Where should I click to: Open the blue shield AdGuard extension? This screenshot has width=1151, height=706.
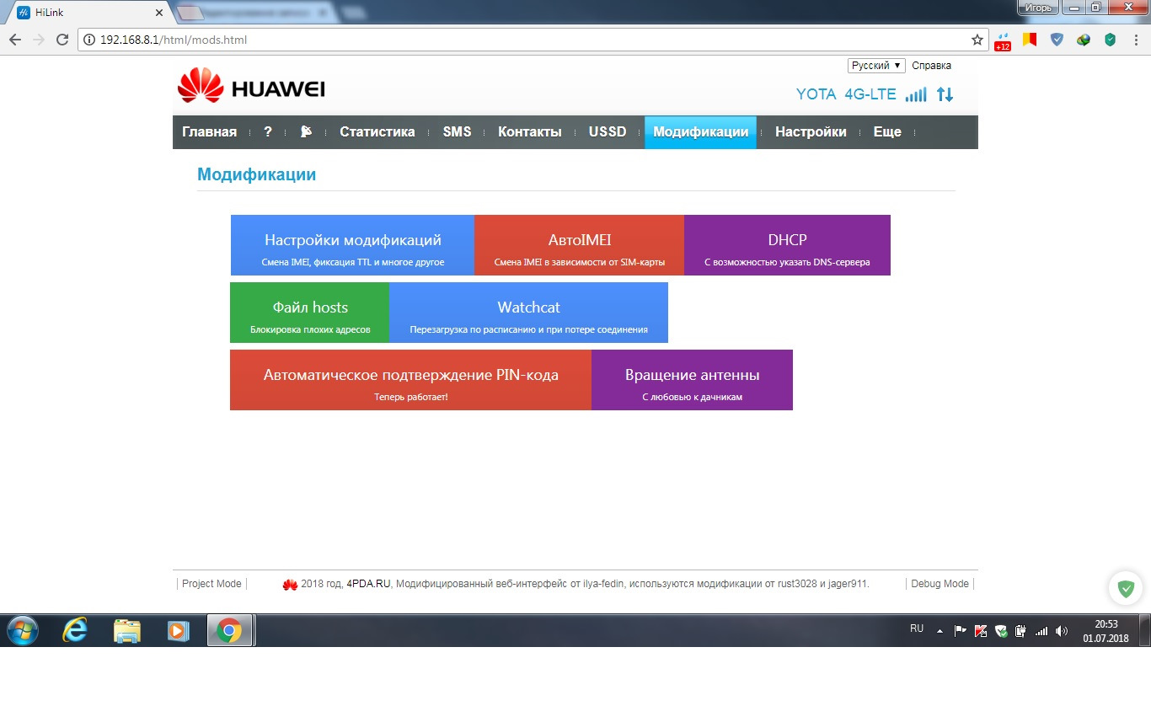click(1057, 40)
